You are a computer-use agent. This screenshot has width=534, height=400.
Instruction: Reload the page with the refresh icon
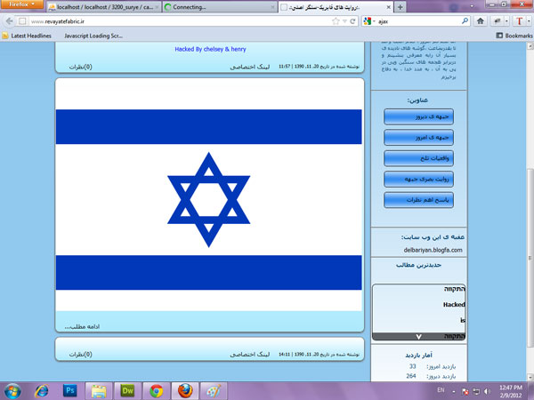click(x=352, y=21)
